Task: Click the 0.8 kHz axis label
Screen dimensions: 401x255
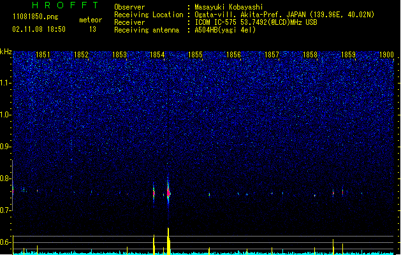Action: tap(6, 178)
